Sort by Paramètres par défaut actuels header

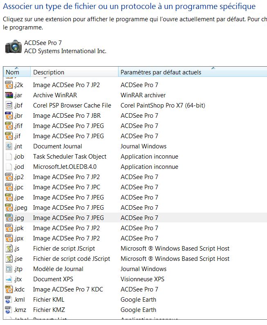(193, 72)
